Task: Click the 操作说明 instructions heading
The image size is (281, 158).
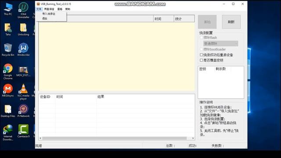Action: coord(206,102)
